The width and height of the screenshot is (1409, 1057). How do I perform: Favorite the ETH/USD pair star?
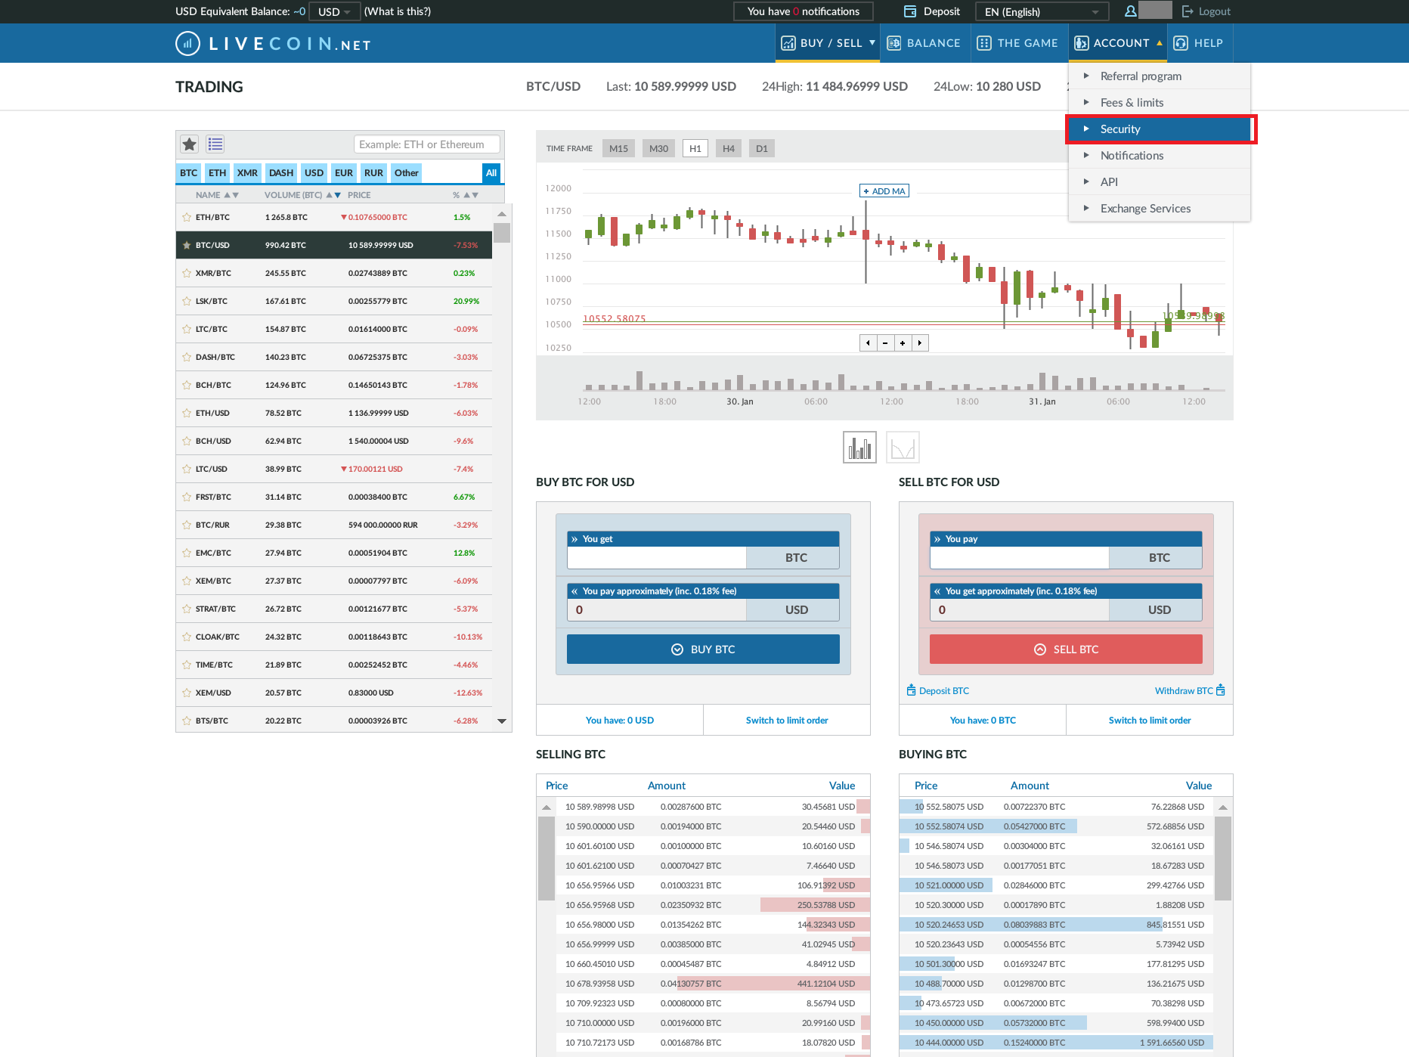point(187,413)
